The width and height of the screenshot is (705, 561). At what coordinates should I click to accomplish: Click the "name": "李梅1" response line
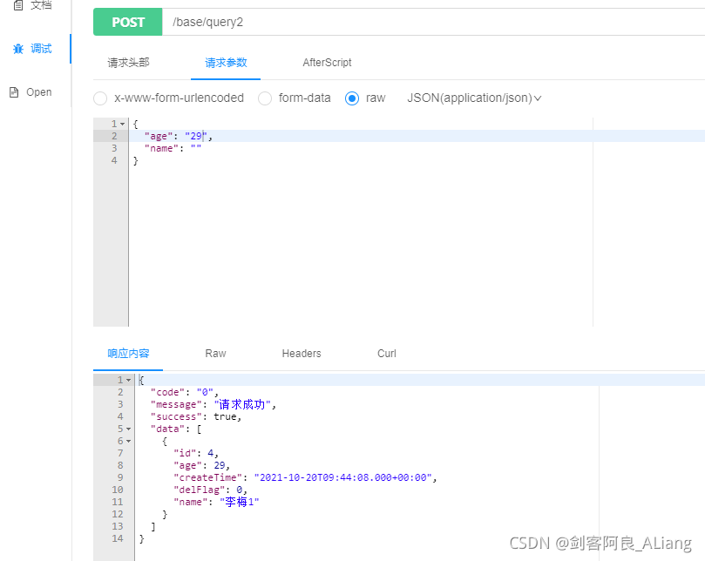(x=216, y=502)
